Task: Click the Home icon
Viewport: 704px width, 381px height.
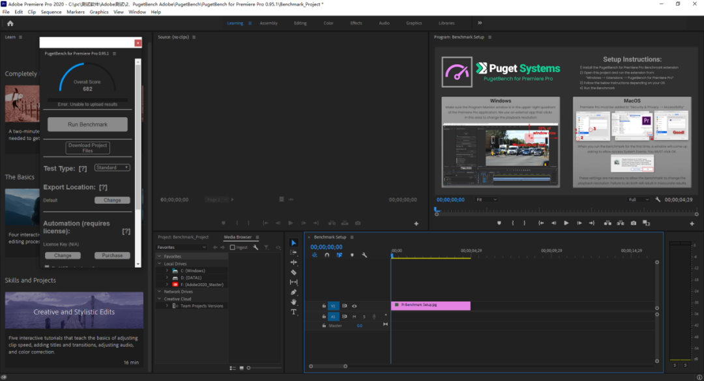Action: pyautogui.click(x=10, y=23)
